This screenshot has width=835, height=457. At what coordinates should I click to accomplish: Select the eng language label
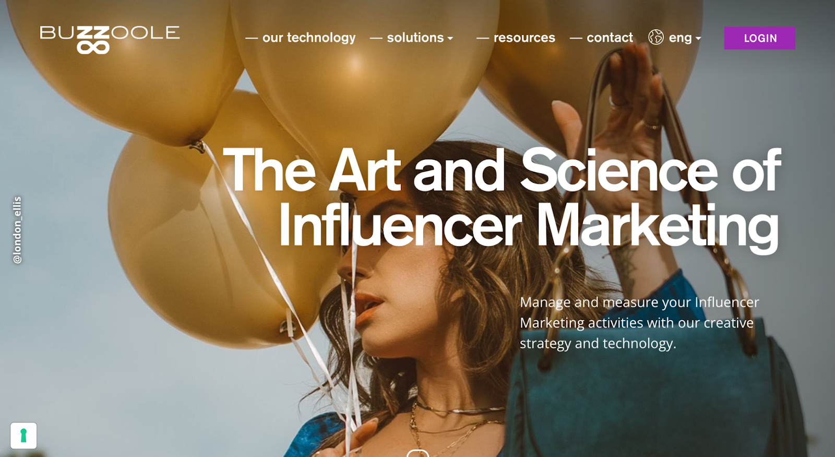click(x=680, y=38)
